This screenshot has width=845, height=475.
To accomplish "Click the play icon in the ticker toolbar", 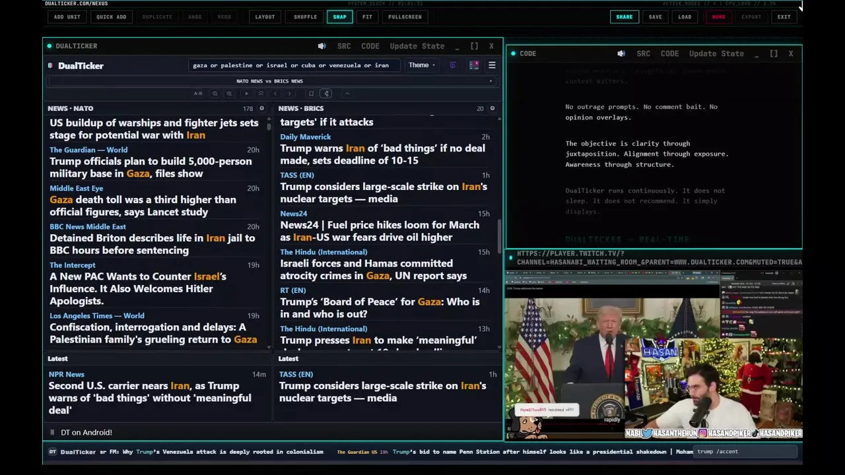I will (247, 94).
